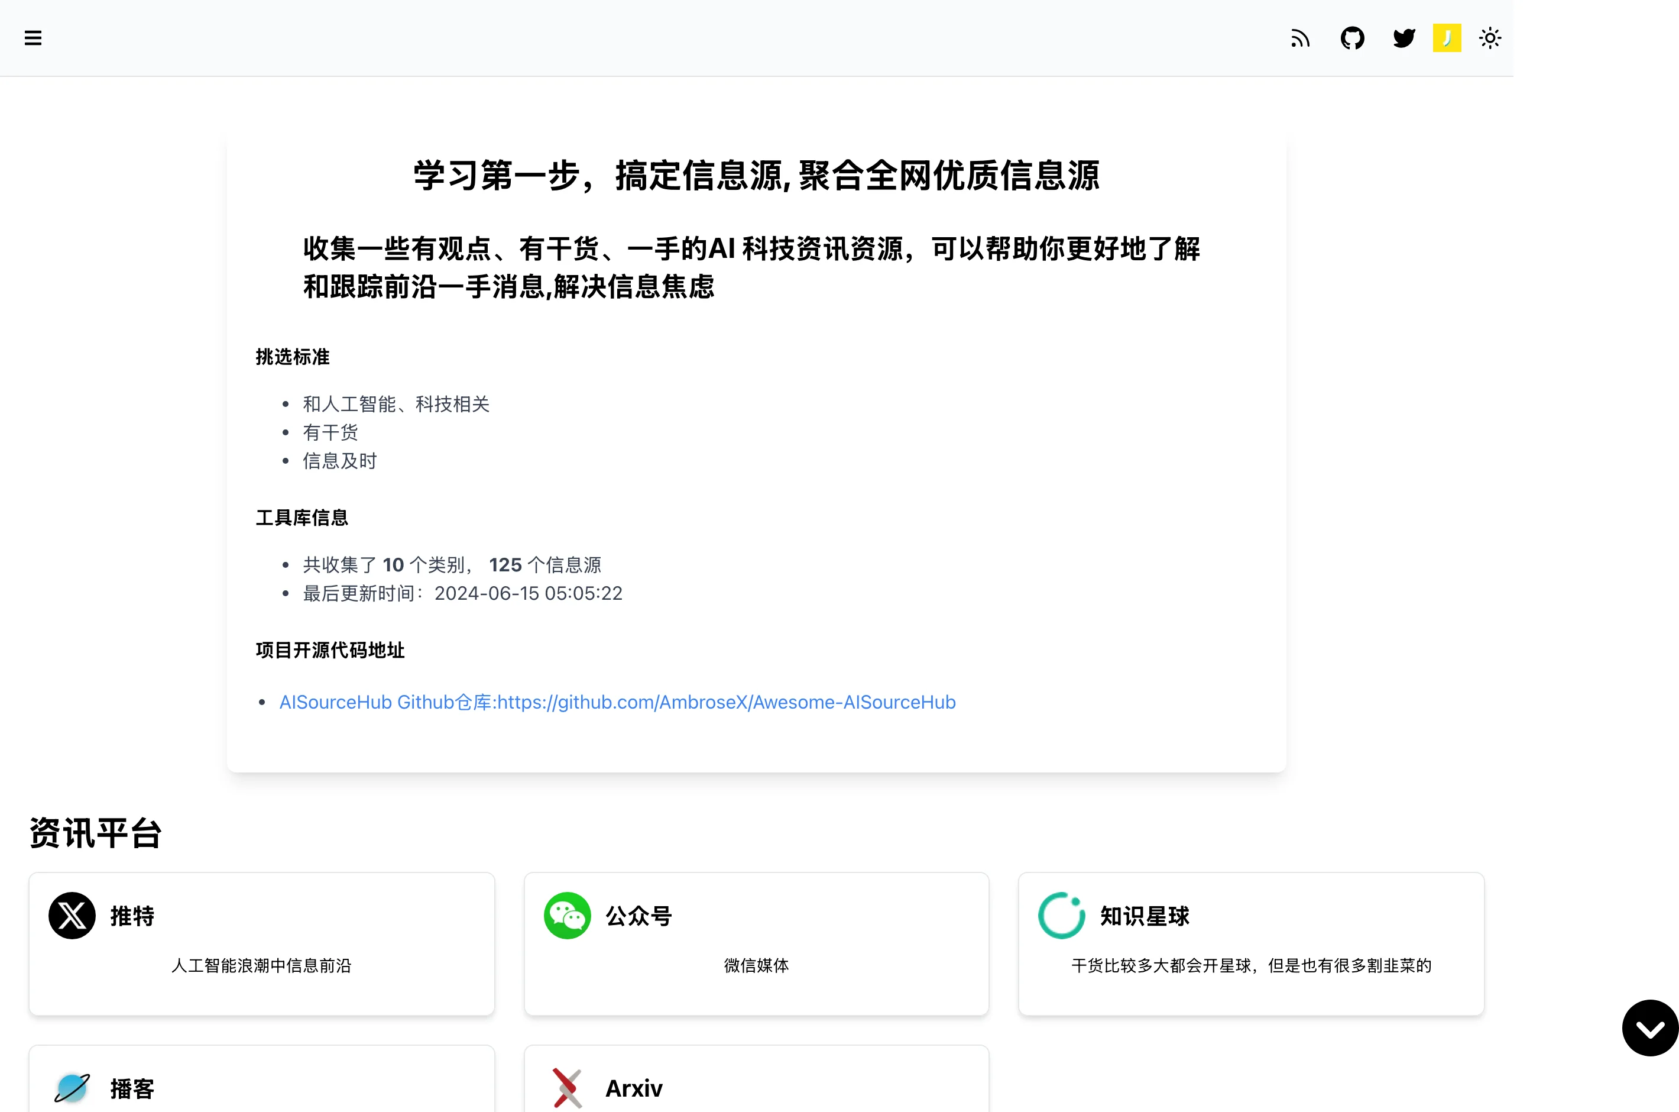Click the subtitle 收集一些有观点、有干货
Viewport: 1679px width, 1112px height.
coord(751,267)
